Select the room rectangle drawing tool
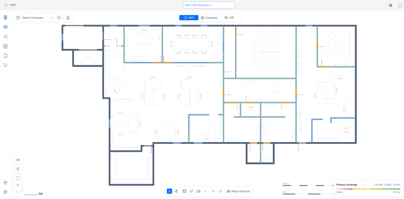This screenshot has height=199, width=404. 184,191
